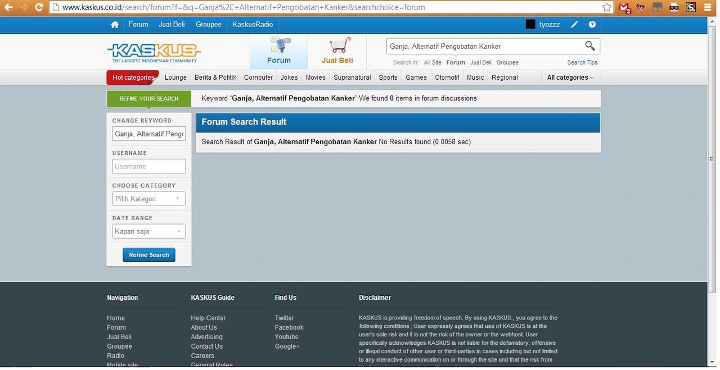Screen dimensions: 720x370
Task: Set search scope to All Site
Action: (x=433, y=62)
